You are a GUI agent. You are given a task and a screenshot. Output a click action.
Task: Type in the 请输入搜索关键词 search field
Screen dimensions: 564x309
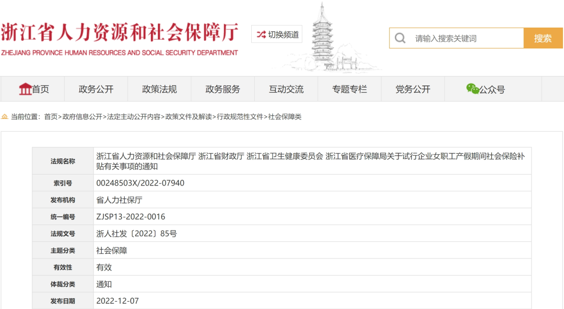465,38
